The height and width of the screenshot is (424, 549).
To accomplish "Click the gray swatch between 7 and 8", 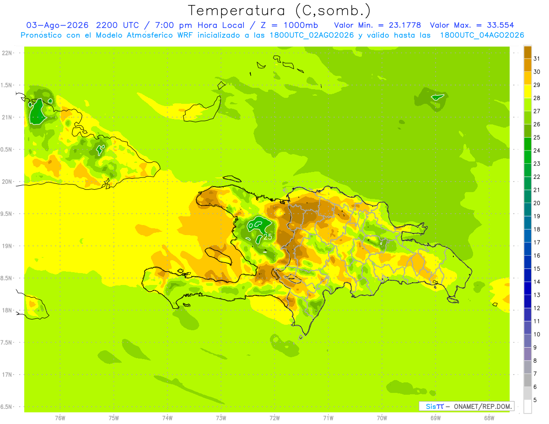I will 527,367.
